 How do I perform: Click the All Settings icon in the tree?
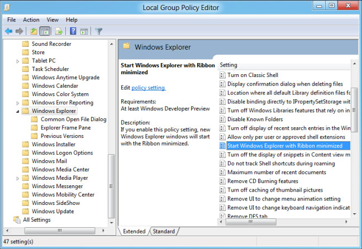[17, 220]
